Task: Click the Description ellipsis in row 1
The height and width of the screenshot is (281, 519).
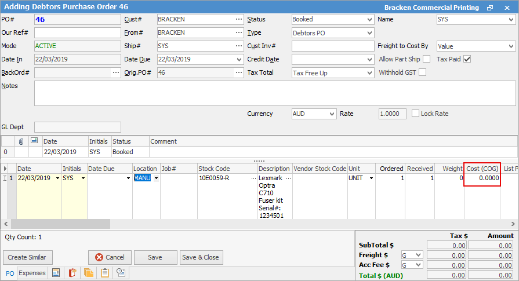Action: pyautogui.click(x=288, y=178)
